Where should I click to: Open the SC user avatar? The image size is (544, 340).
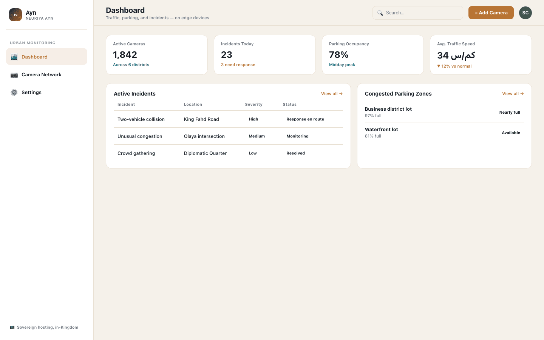(x=525, y=13)
